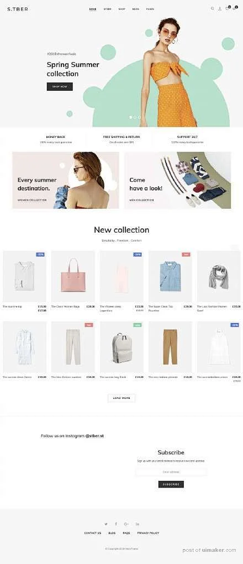The width and height of the screenshot is (243, 564).
Task: Open the search icon in header
Action: click(x=212, y=9)
